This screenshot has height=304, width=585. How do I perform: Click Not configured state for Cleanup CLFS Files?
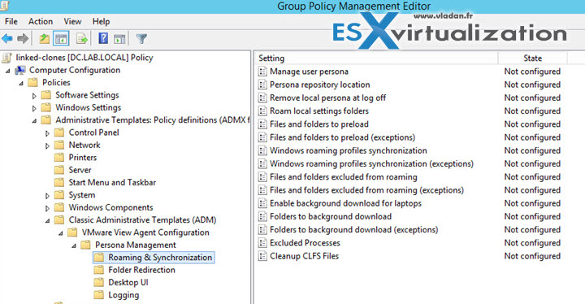point(532,256)
